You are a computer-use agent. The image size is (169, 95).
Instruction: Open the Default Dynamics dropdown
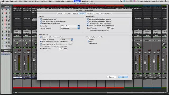tap(70, 28)
